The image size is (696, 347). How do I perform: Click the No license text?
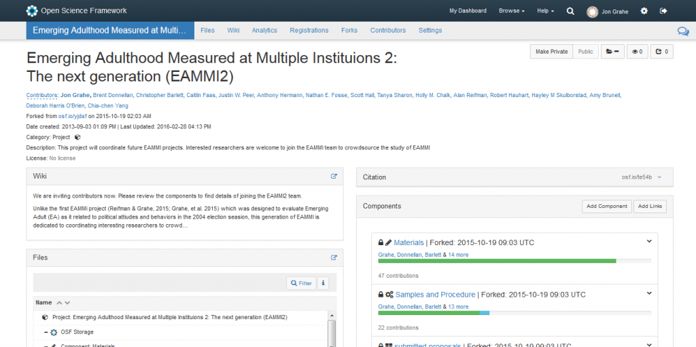(x=62, y=158)
